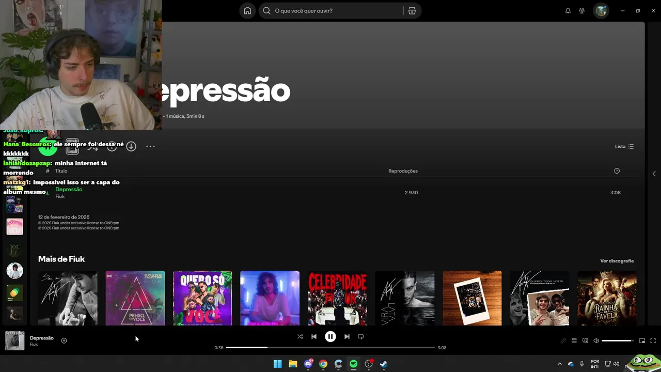
Task: Enter full screen mode in the player
Action: [653, 341]
